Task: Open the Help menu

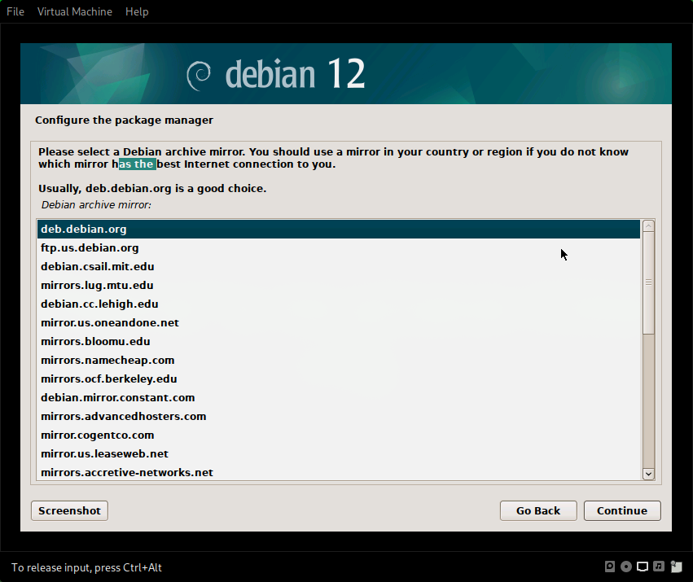Action: [136, 11]
